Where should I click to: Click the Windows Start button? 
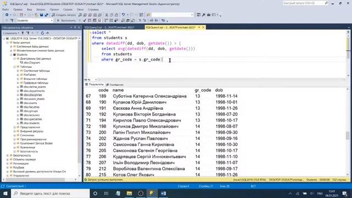5,193
